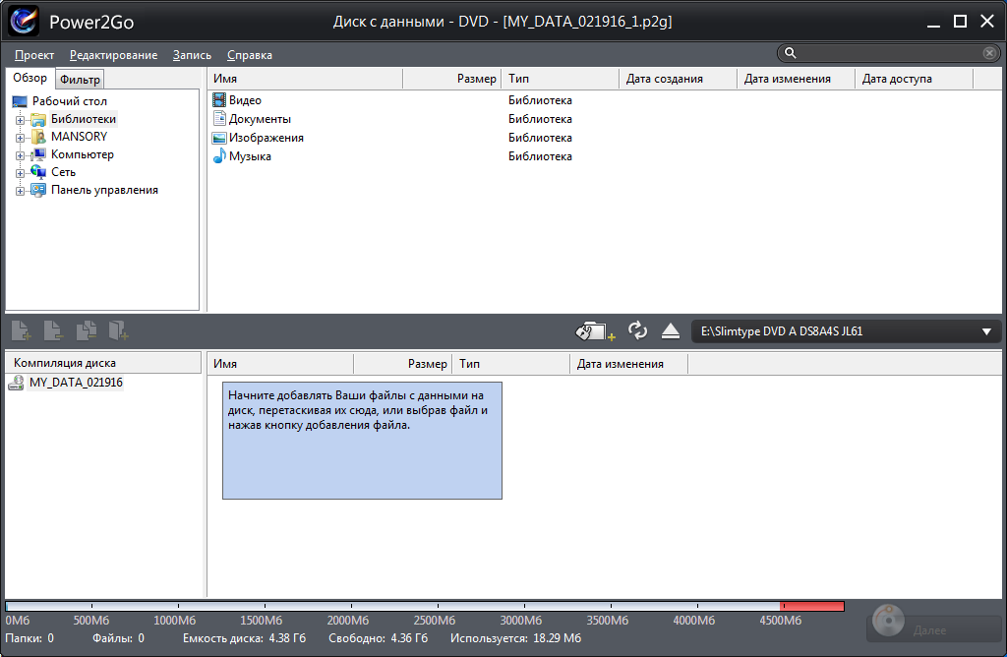Open the Проект menu
Screen dimensions: 1007x657
point(34,55)
